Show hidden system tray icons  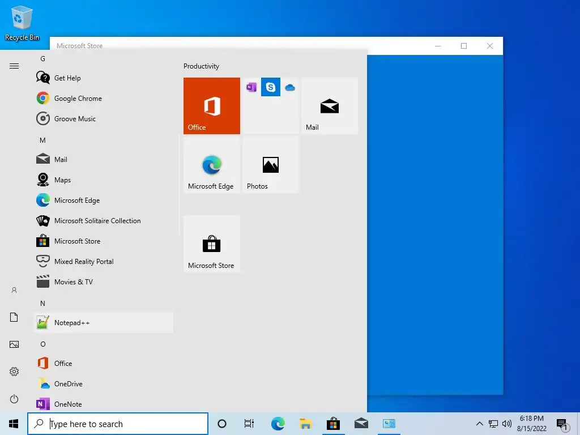click(479, 424)
